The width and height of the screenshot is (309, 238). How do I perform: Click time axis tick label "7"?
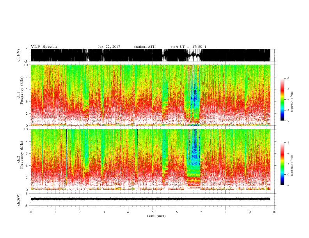pyautogui.click(x=201, y=212)
